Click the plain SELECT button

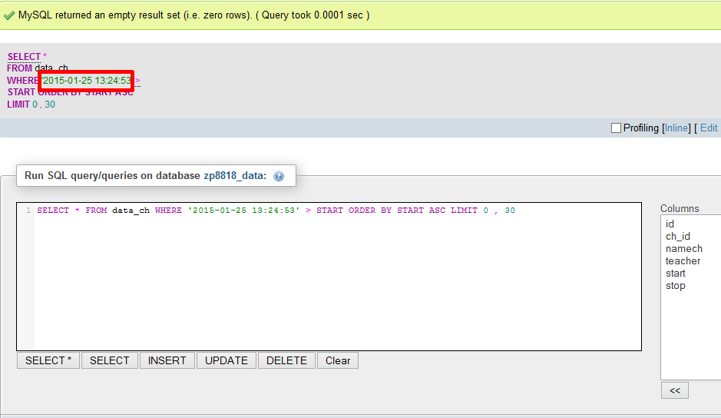click(110, 360)
